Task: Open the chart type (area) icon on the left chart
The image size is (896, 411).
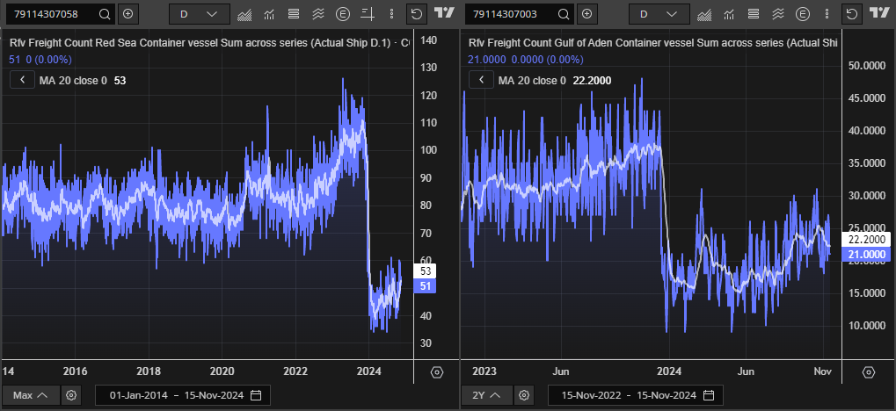Action: coord(244,14)
